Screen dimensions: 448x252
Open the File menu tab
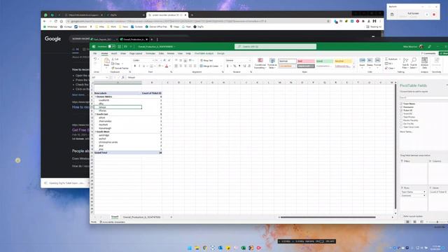coord(95,53)
